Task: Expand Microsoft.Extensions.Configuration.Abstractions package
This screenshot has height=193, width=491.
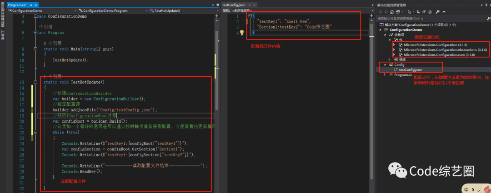Action: pyautogui.click(x=394, y=50)
